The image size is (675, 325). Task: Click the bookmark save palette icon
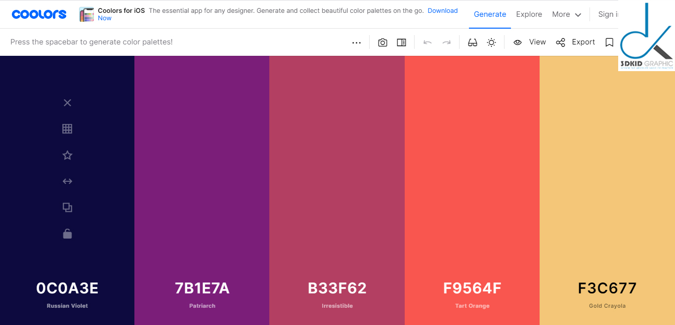click(x=609, y=42)
